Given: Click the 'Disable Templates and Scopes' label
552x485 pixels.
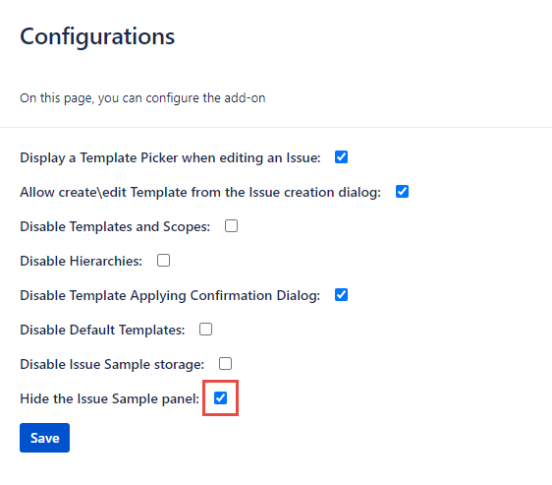Looking at the screenshot, I should point(115,226).
